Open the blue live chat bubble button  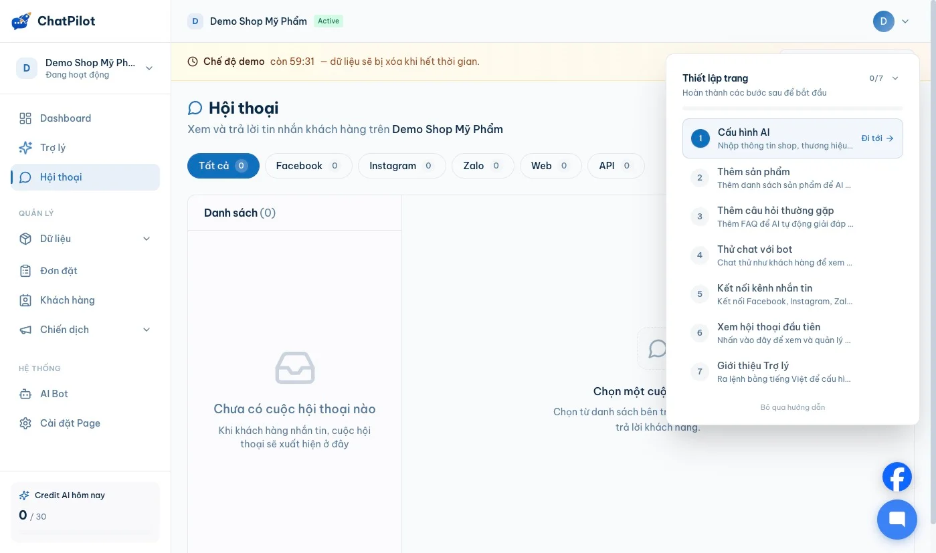[897, 520]
